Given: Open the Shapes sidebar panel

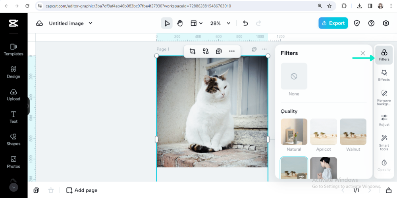Looking at the screenshot, I should coord(13,139).
